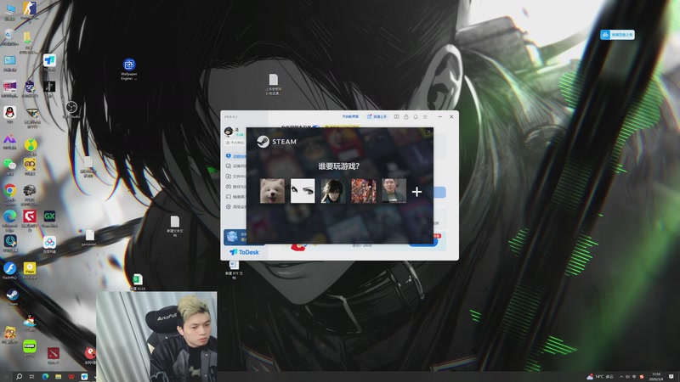
Task: Open green XLSX file on desktop
Action: (138, 279)
